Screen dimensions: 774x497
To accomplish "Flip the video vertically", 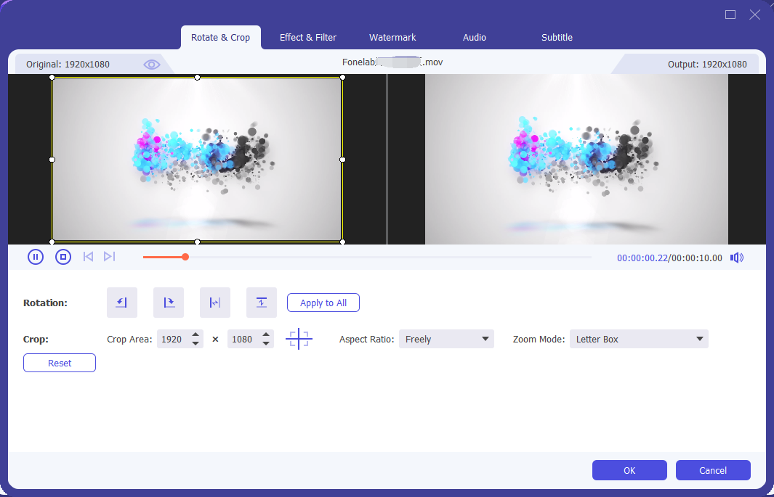I will [x=261, y=303].
